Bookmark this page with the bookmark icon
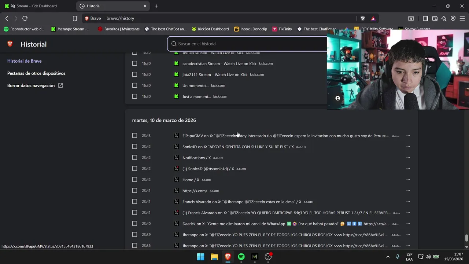This screenshot has height=264, width=469. [x=75, y=18]
